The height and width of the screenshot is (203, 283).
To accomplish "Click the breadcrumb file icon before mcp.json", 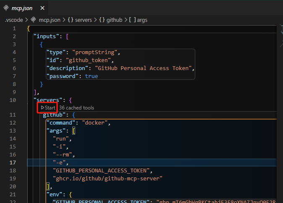I will [34, 20].
